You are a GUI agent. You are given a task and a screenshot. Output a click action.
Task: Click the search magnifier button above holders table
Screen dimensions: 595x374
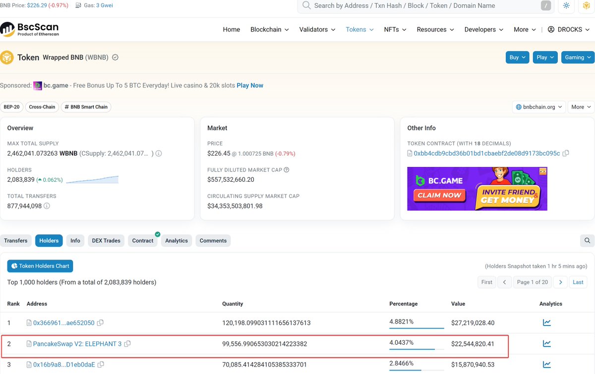click(x=587, y=241)
